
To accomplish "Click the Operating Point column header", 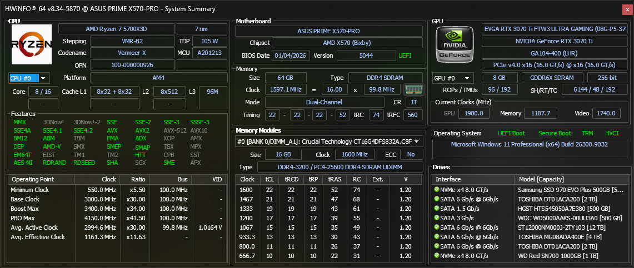I will [42, 179].
